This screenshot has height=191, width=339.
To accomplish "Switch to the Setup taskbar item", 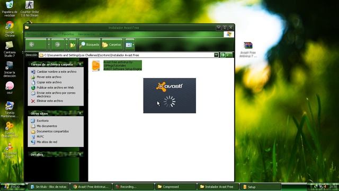I will pos(260,187).
